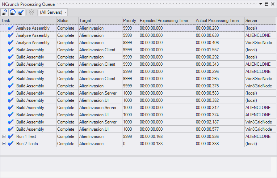The image size is (277, 178).
Task: Open the (All Servers) dropdown
Action: 52,12
